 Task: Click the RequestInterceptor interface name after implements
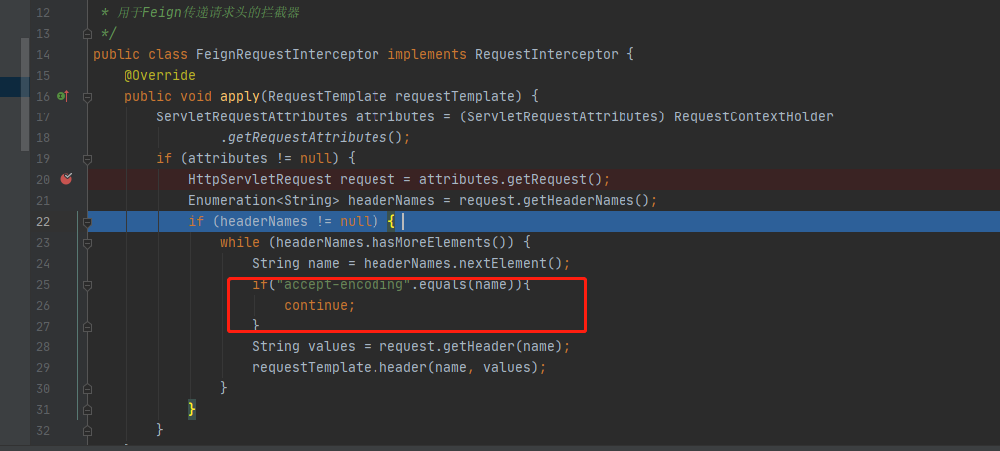click(547, 54)
